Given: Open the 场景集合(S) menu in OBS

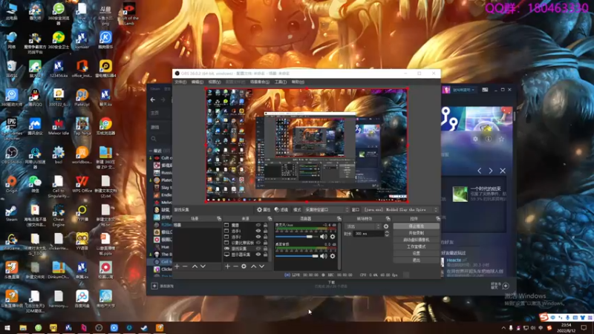Looking at the screenshot, I should pos(260,82).
